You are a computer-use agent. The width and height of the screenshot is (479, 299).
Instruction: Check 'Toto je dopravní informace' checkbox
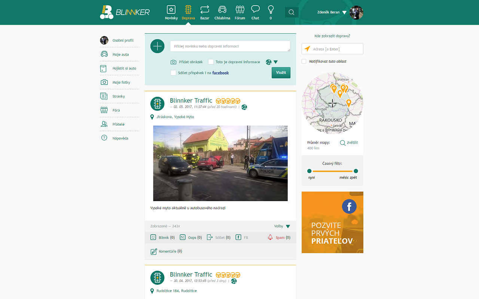(211, 62)
